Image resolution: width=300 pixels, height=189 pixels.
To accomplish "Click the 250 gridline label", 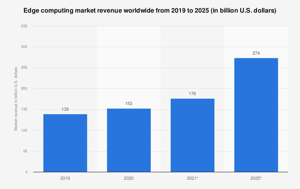I will [x=24, y=67].
